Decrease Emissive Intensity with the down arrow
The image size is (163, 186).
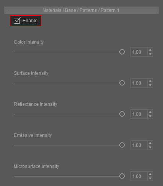click(150, 147)
